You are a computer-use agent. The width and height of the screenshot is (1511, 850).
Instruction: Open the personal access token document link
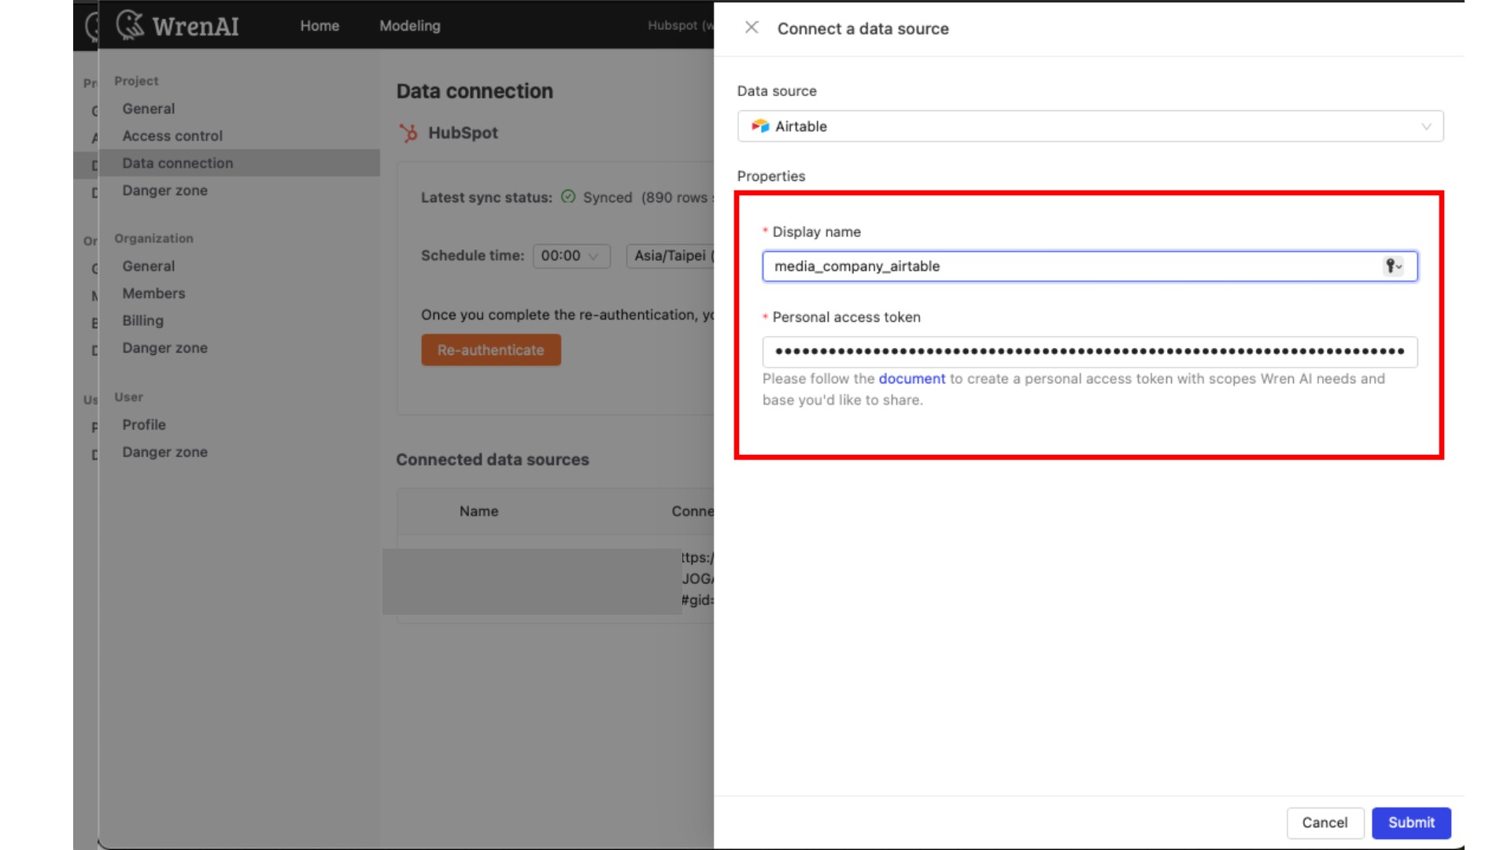click(x=911, y=379)
